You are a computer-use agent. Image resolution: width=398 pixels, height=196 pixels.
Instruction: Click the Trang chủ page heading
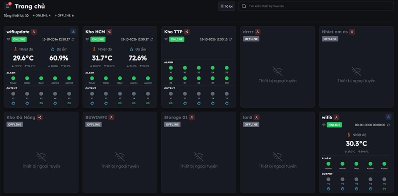point(30,6)
